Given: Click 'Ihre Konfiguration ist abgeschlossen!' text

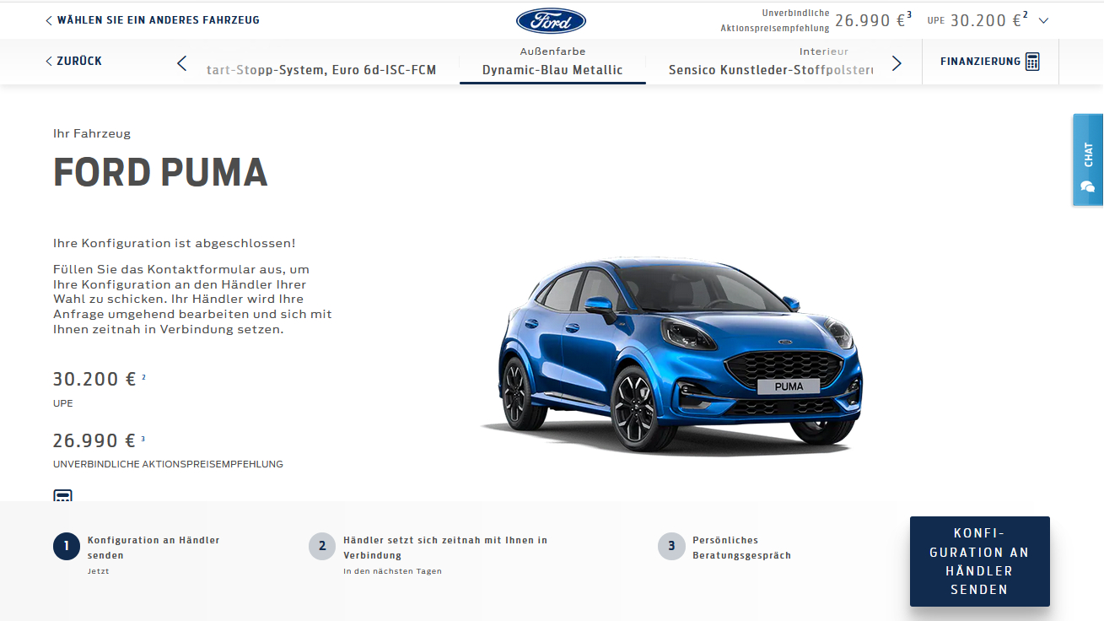Looking at the screenshot, I should pos(175,243).
